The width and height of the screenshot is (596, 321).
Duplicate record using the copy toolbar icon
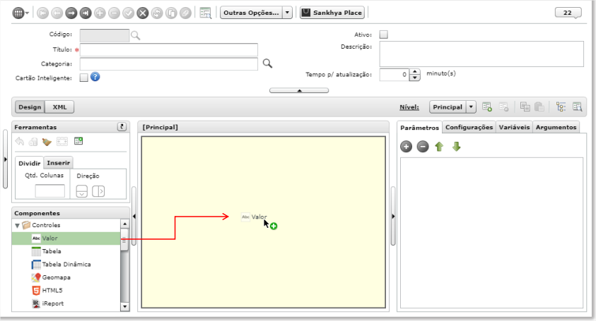point(171,13)
